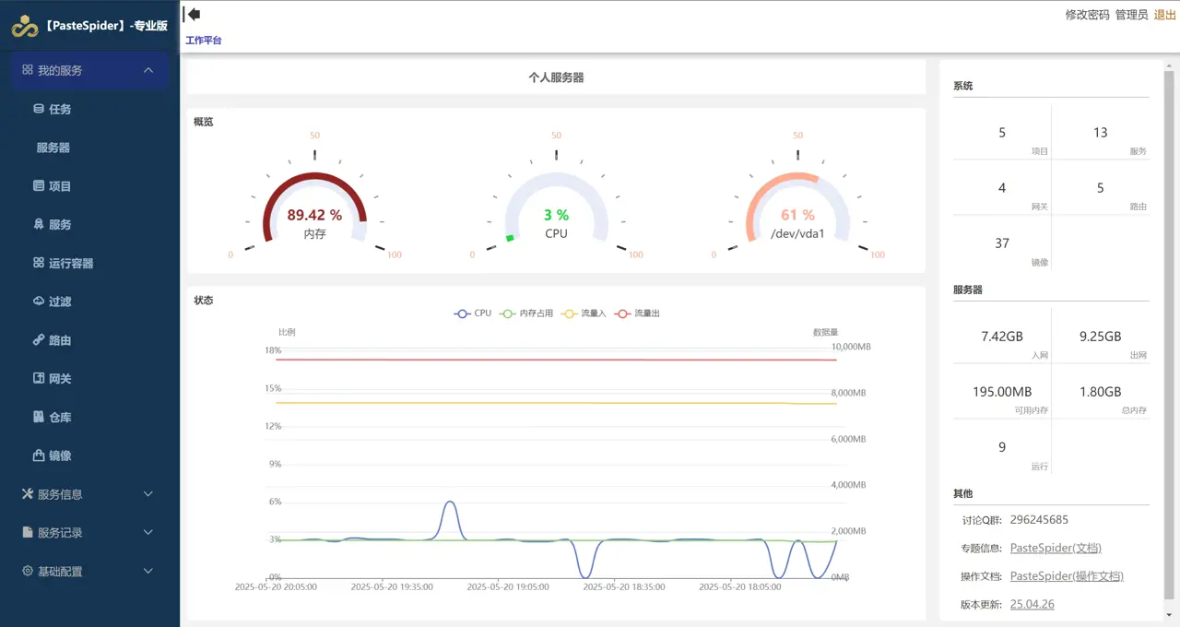Open 任务 via its database icon
The width and height of the screenshot is (1180, 627).
(x=39, y=109)
